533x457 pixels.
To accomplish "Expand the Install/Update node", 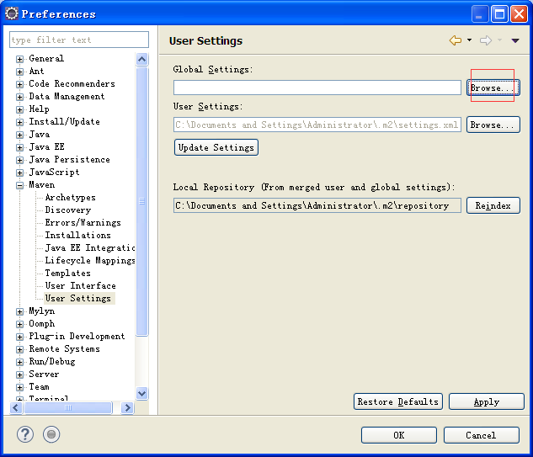I will point(19,122).
